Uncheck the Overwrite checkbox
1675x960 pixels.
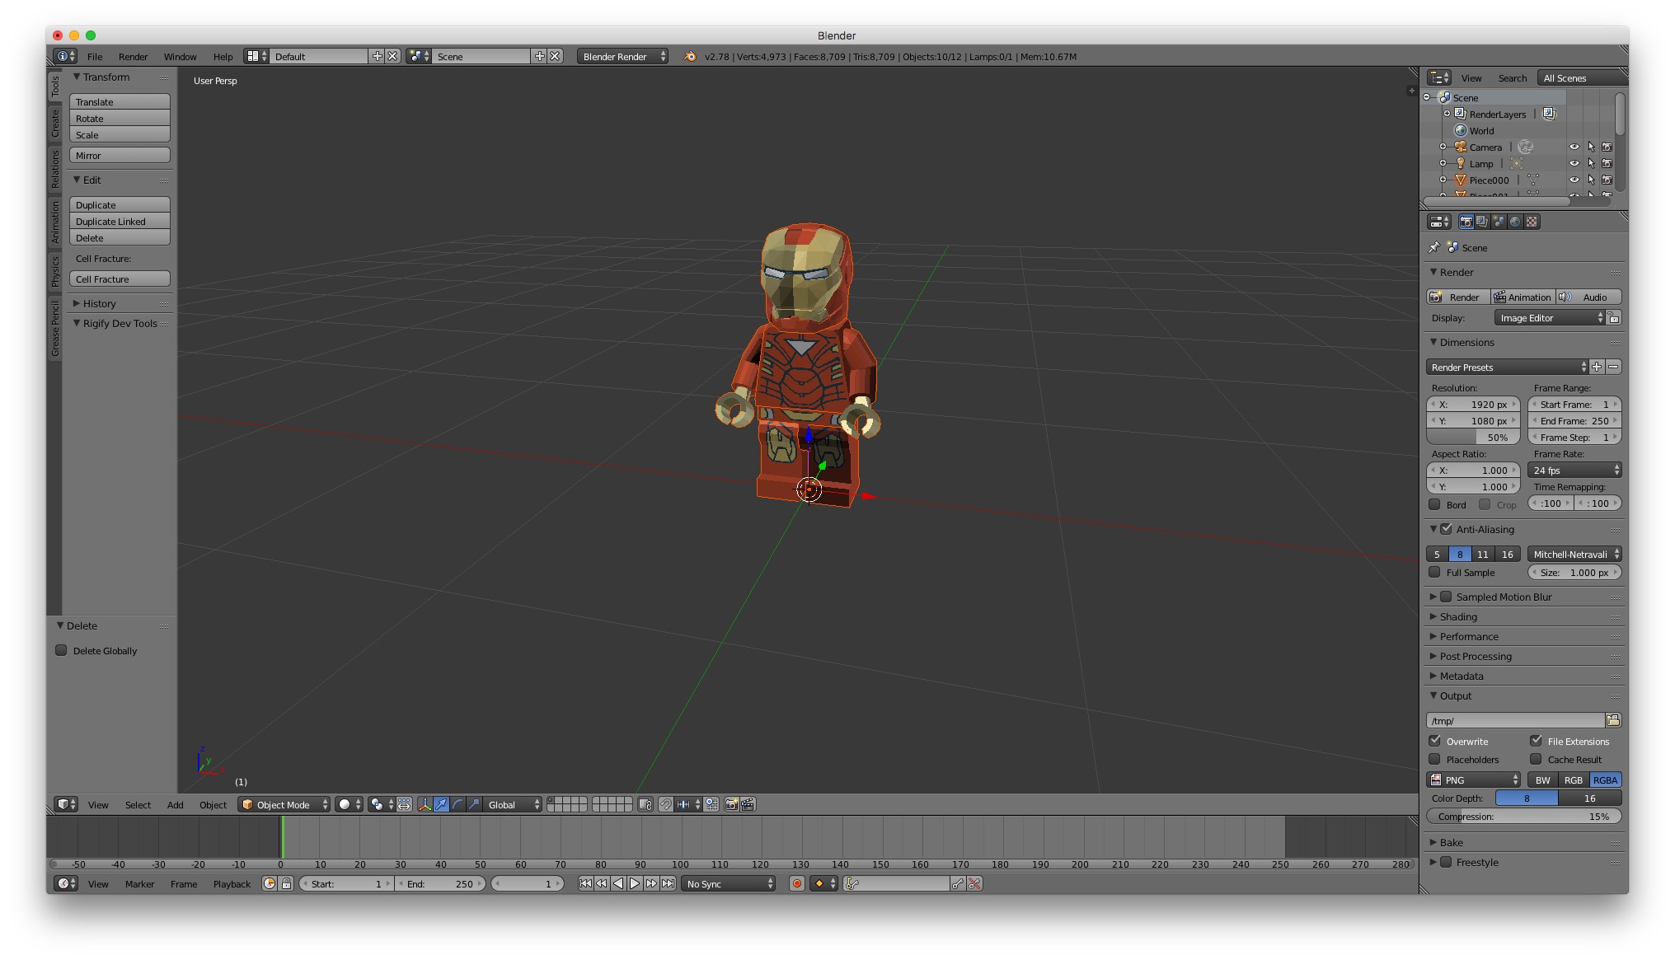coord(1435,741)
